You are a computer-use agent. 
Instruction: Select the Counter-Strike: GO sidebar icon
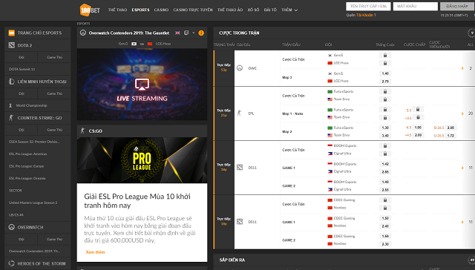(x=12, y=118)
